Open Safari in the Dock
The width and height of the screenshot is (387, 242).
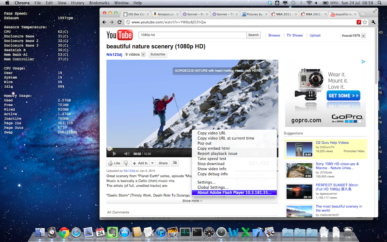tap(76, 233)
